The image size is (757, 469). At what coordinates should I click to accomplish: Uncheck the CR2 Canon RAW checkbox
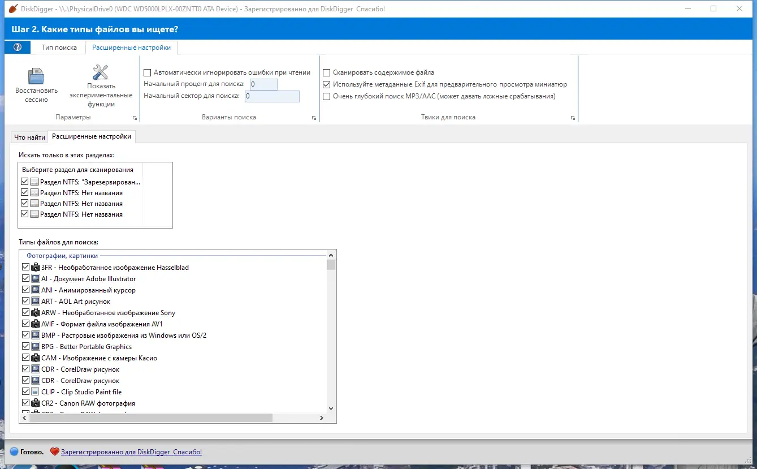tap(25, 403)
